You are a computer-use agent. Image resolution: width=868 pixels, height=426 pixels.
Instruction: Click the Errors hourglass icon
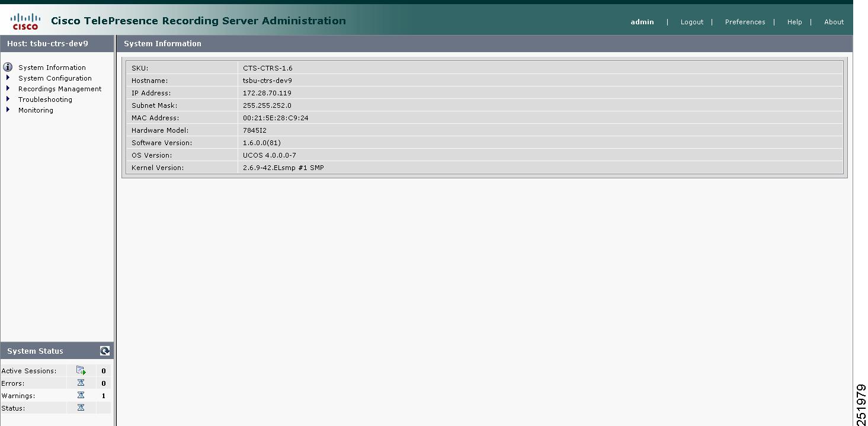(81, 383)
